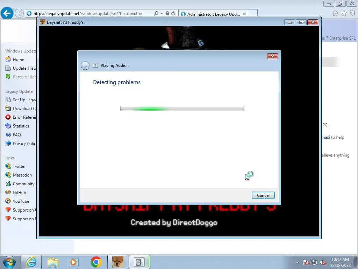Open Twitter link in sidebar
The image size is (358, 269).
point(20,166)
